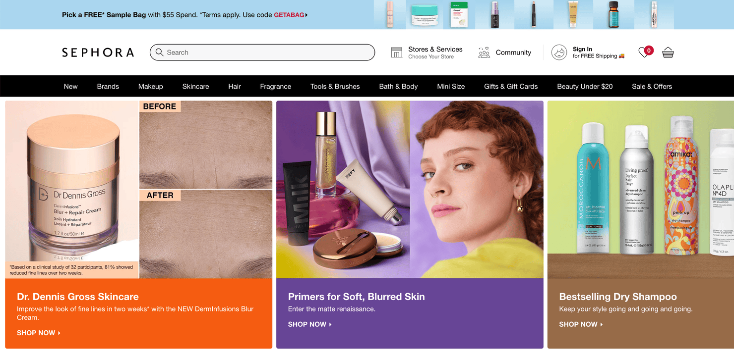Click the AFTER forehead photo
Screen dimensions: 734x355
206,234
